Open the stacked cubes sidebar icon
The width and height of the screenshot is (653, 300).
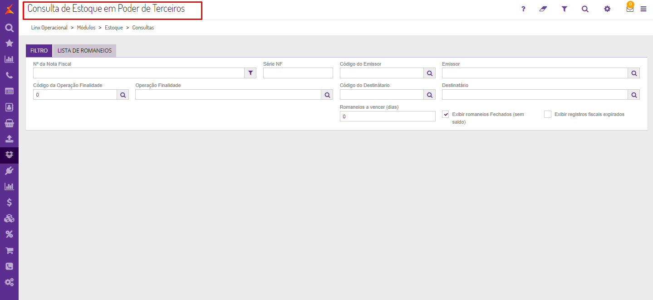pyautogui.click(x=9, y=218)
